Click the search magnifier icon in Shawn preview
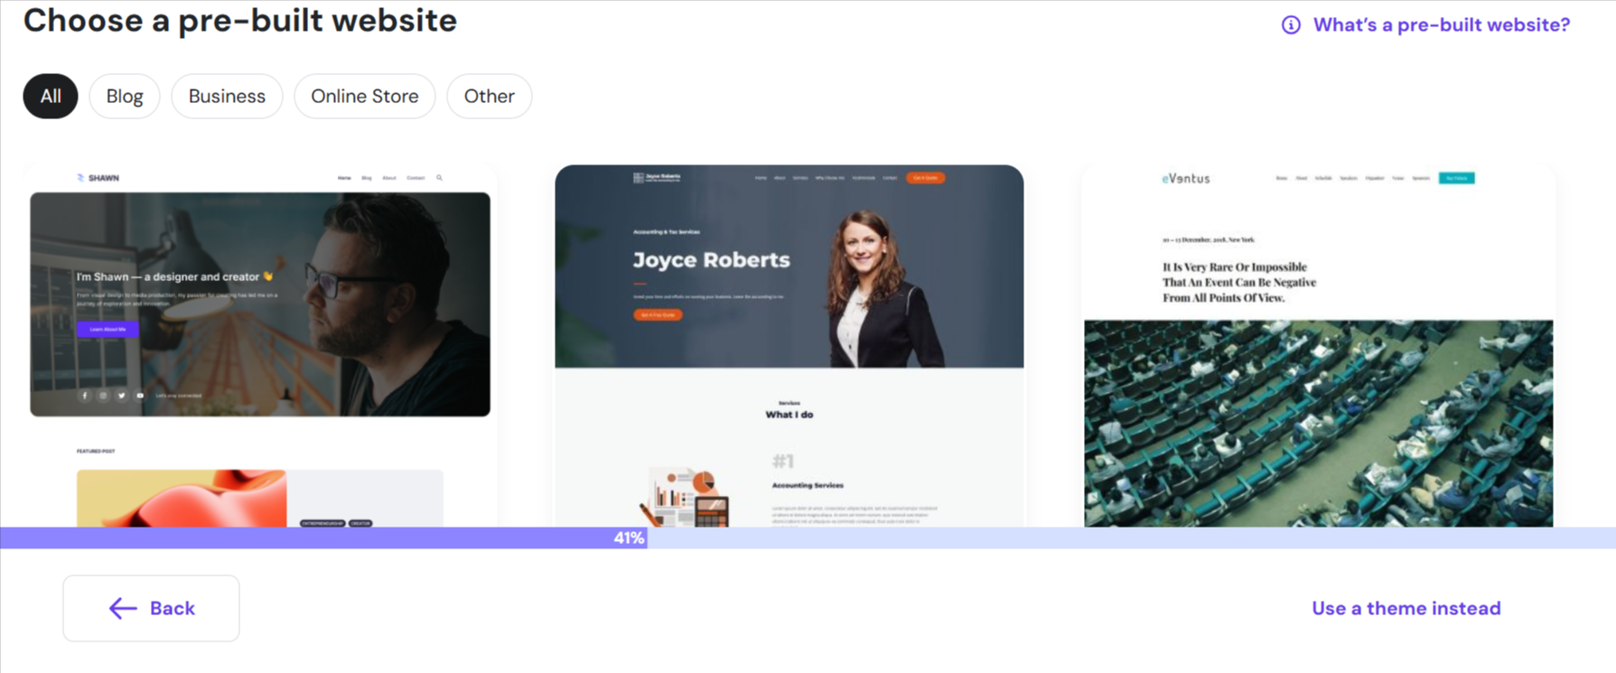This screenshot has height=673, width=1616. (x=439, y=178)
